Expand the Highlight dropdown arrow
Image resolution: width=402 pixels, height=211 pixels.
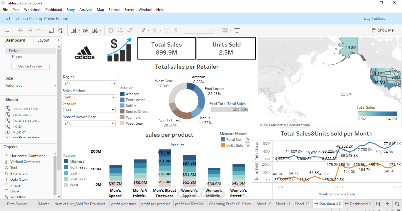149,31
